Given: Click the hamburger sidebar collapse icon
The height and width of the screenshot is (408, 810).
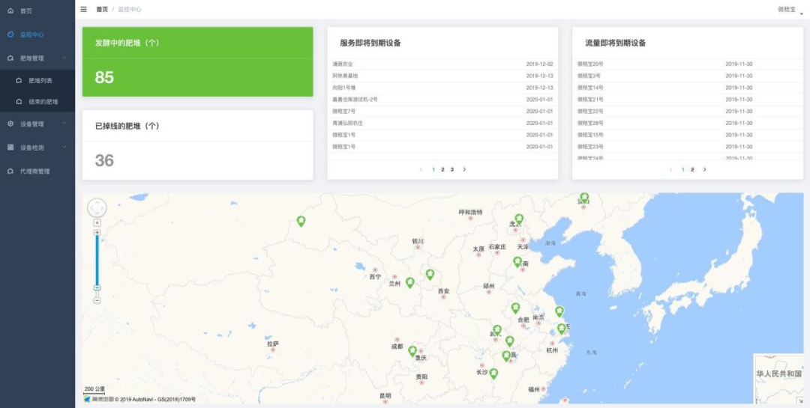Looking at the screenshot, I should 83,10.
